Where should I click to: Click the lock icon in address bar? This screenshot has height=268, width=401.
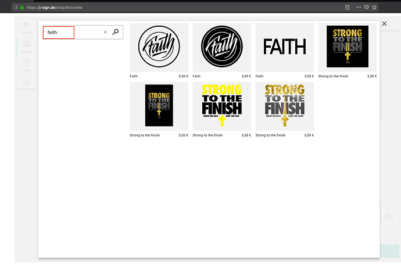pyautogui.click(x=23, y=7)
